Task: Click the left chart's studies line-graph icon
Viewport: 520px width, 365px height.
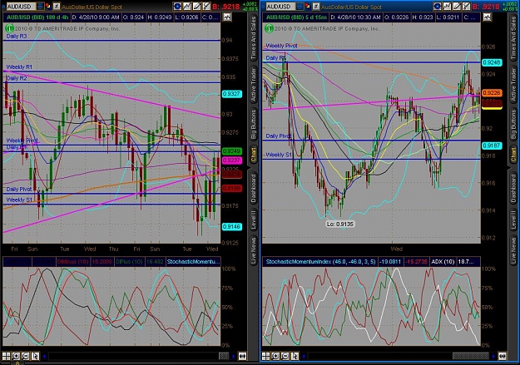Action: pyautogui.click(x=187, y=6)
